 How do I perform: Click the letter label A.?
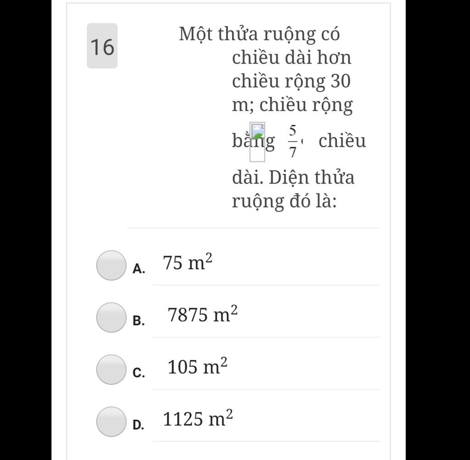[x=139, y=269]
